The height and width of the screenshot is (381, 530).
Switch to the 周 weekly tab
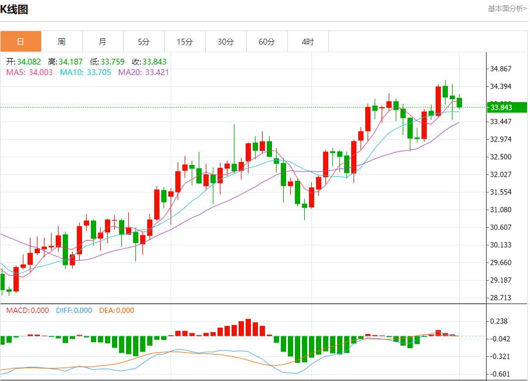(62, 42)
